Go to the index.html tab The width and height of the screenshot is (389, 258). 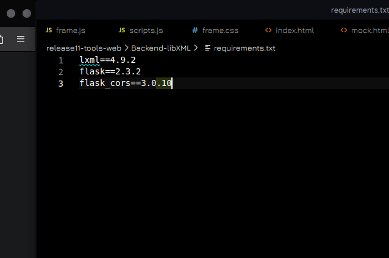(x=294, y=30)
